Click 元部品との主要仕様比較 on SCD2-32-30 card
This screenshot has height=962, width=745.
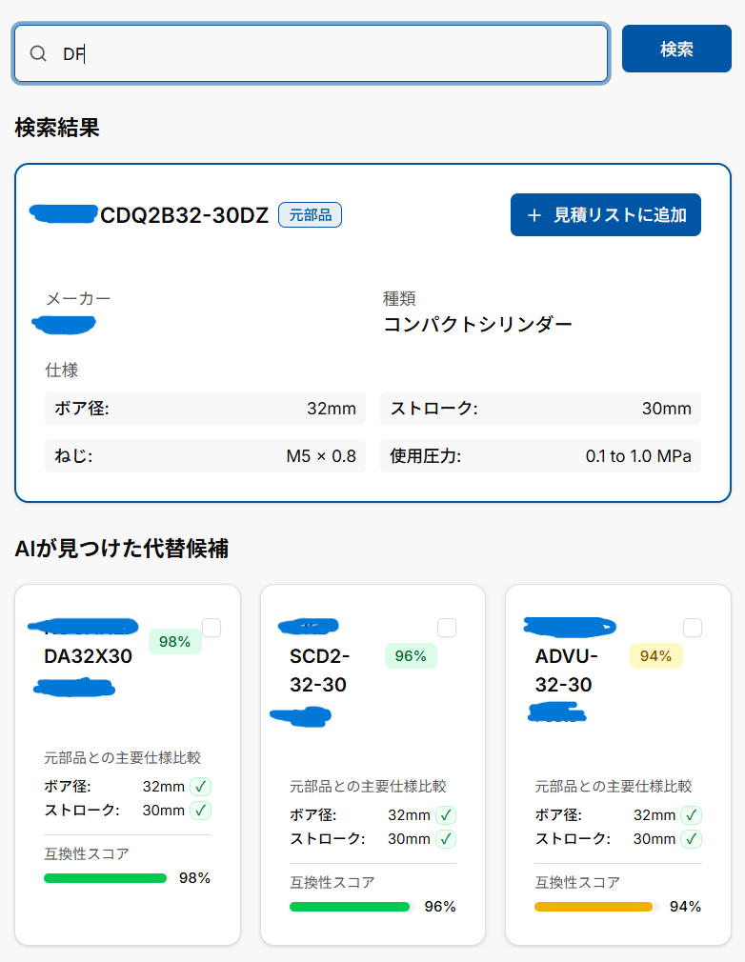(x=368, y=786)
